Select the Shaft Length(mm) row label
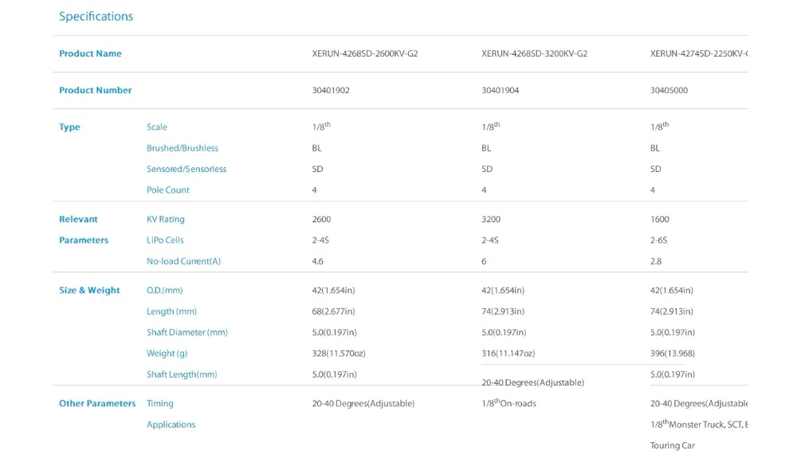Image resolution: width=797 pixels, height=466 pixels. 182,374
